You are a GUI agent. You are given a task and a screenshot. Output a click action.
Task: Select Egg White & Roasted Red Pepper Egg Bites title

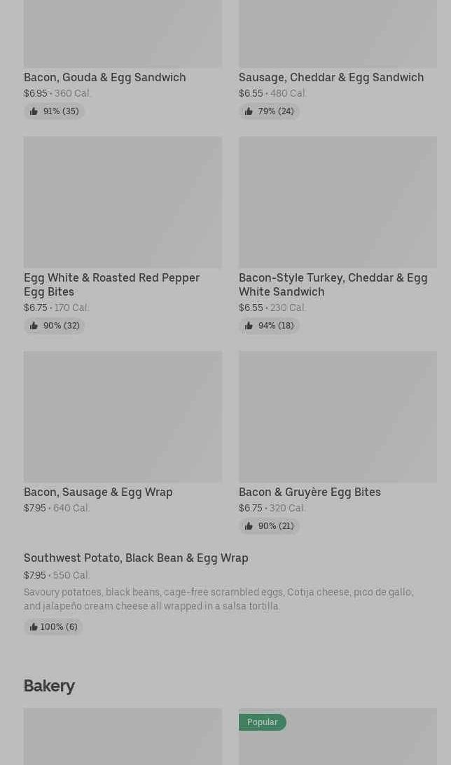click(x=111, y=284)
